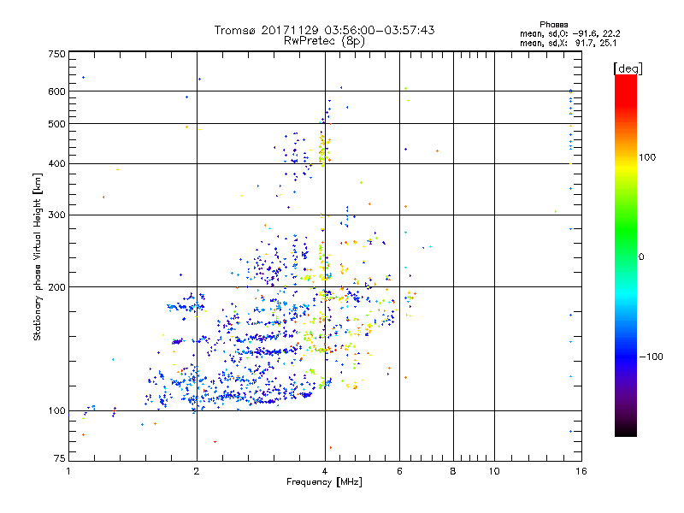Click the 'mean, sd,O: -91.6, 22.2' line
This screenshot has width=684, height=513.
(x=569, y=33)
